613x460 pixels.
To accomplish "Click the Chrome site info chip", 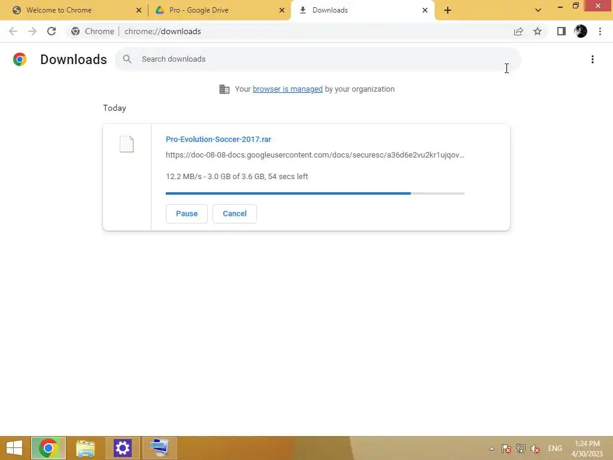I will click(92, 31).
